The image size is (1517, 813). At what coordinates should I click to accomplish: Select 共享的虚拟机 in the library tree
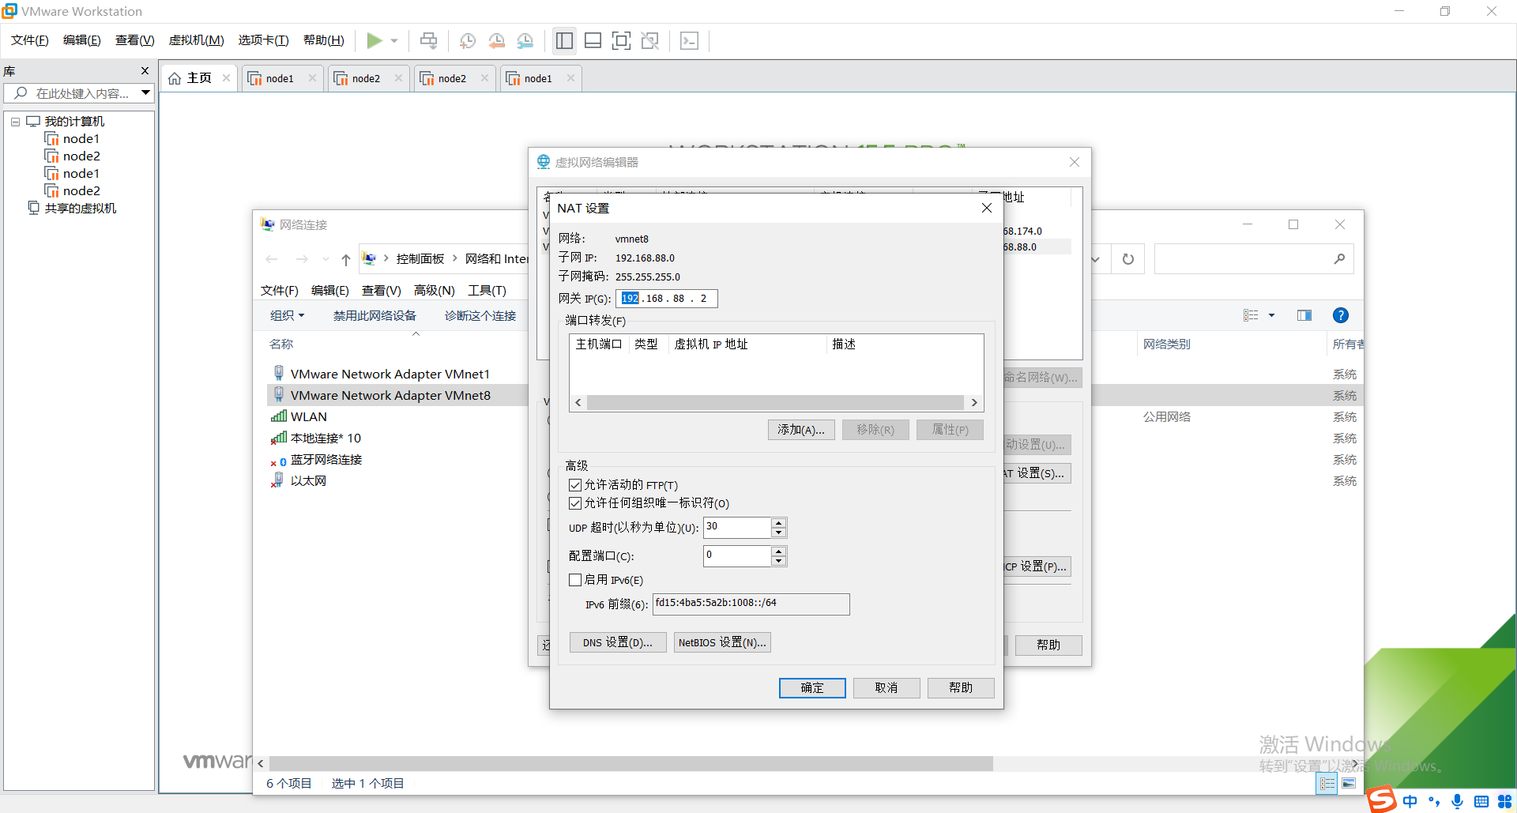pos(80,209)
